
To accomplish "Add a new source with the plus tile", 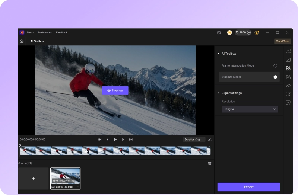I will 34,179.
